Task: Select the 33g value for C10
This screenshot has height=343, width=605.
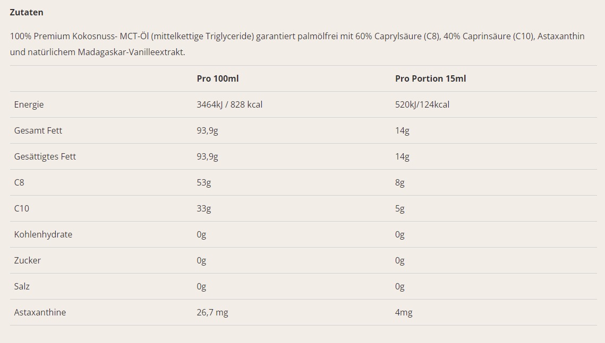Action: pyautogui.click(x=204, y=209)
